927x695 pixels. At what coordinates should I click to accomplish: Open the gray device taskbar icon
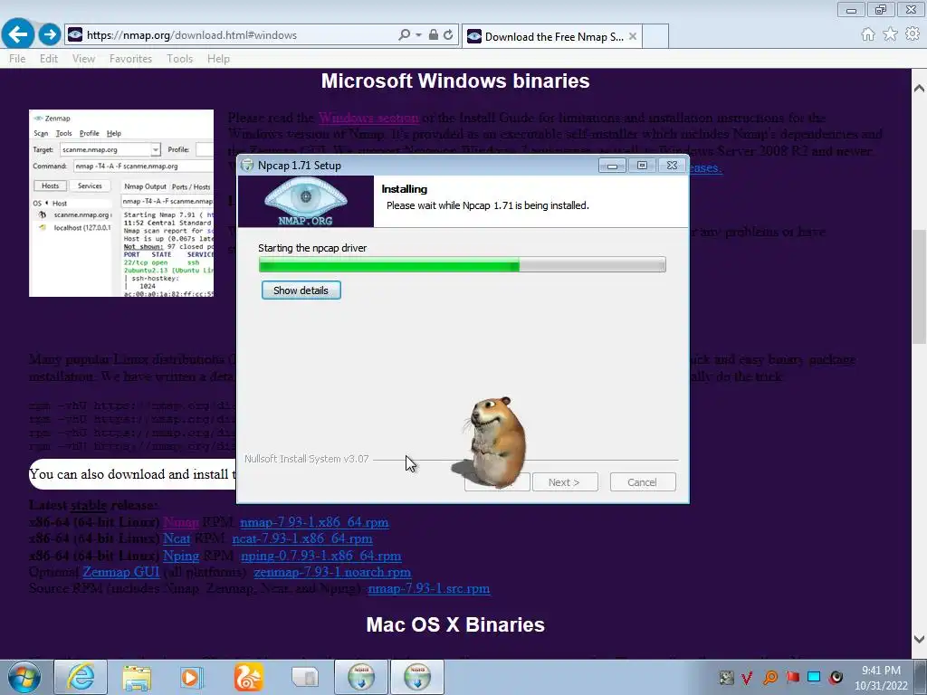(304, 677)
